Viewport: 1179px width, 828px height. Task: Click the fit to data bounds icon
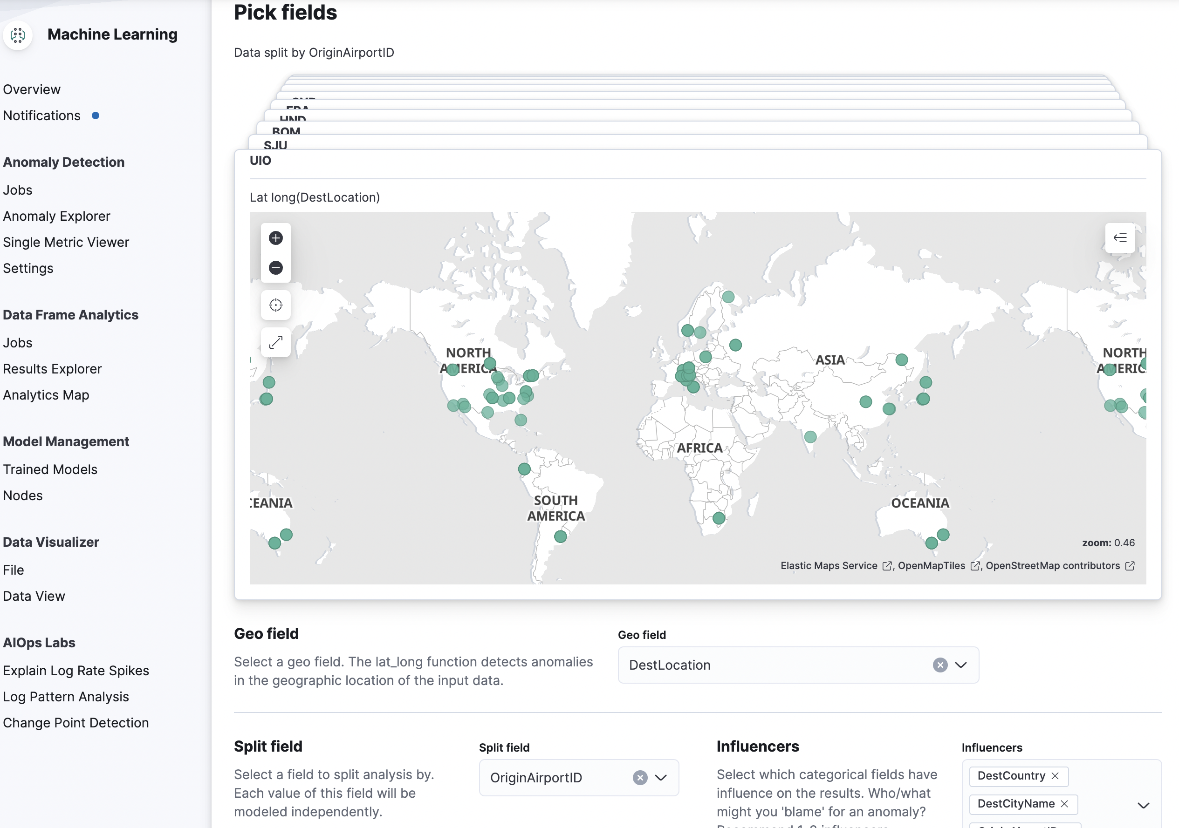click(276, 305)
